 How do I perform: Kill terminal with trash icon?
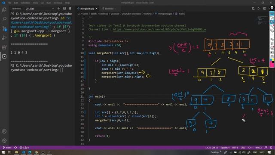(x=70, y=9)
